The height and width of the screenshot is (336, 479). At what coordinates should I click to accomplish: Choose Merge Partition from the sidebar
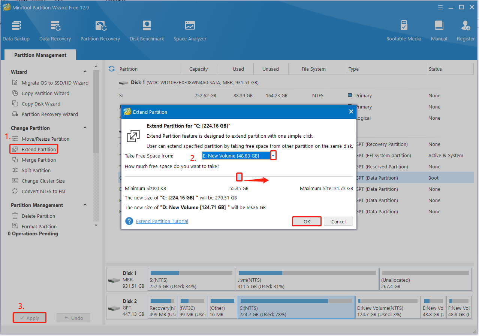pyautogui.click(x=39, y=160)
